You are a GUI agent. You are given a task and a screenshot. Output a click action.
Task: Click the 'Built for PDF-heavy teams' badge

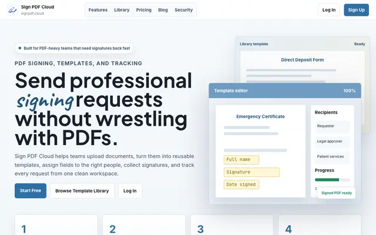(74, 48)
